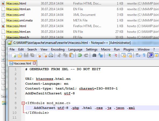Image resolution: width=159 pixels, height=121 pixels.
Task: Open the Run menu
Action: [x=117, y=49]
